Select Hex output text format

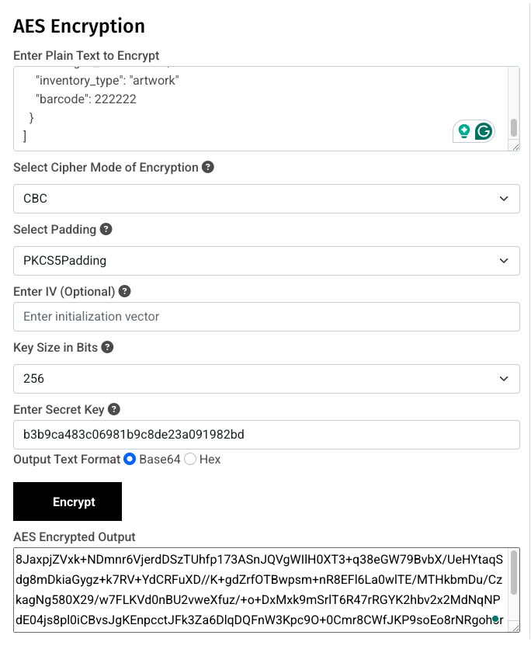point(189,459)
